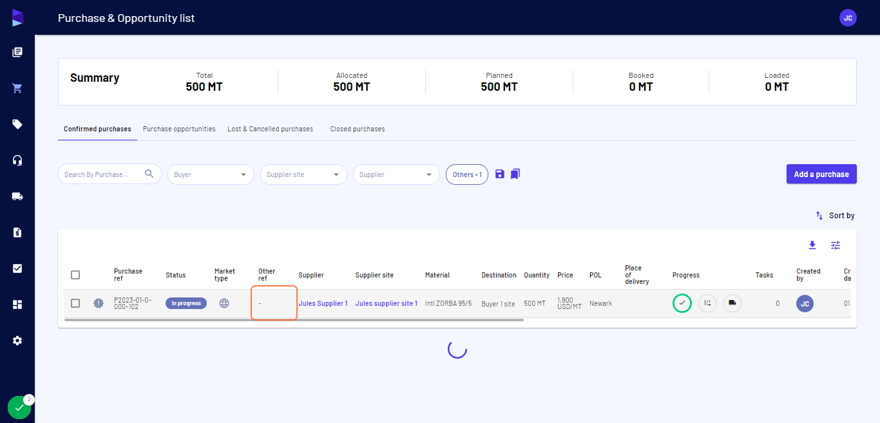Tick the checkbox for row P2023-01-0-000-102
Screen dimensions: 880x423
(x=75, y=303)
